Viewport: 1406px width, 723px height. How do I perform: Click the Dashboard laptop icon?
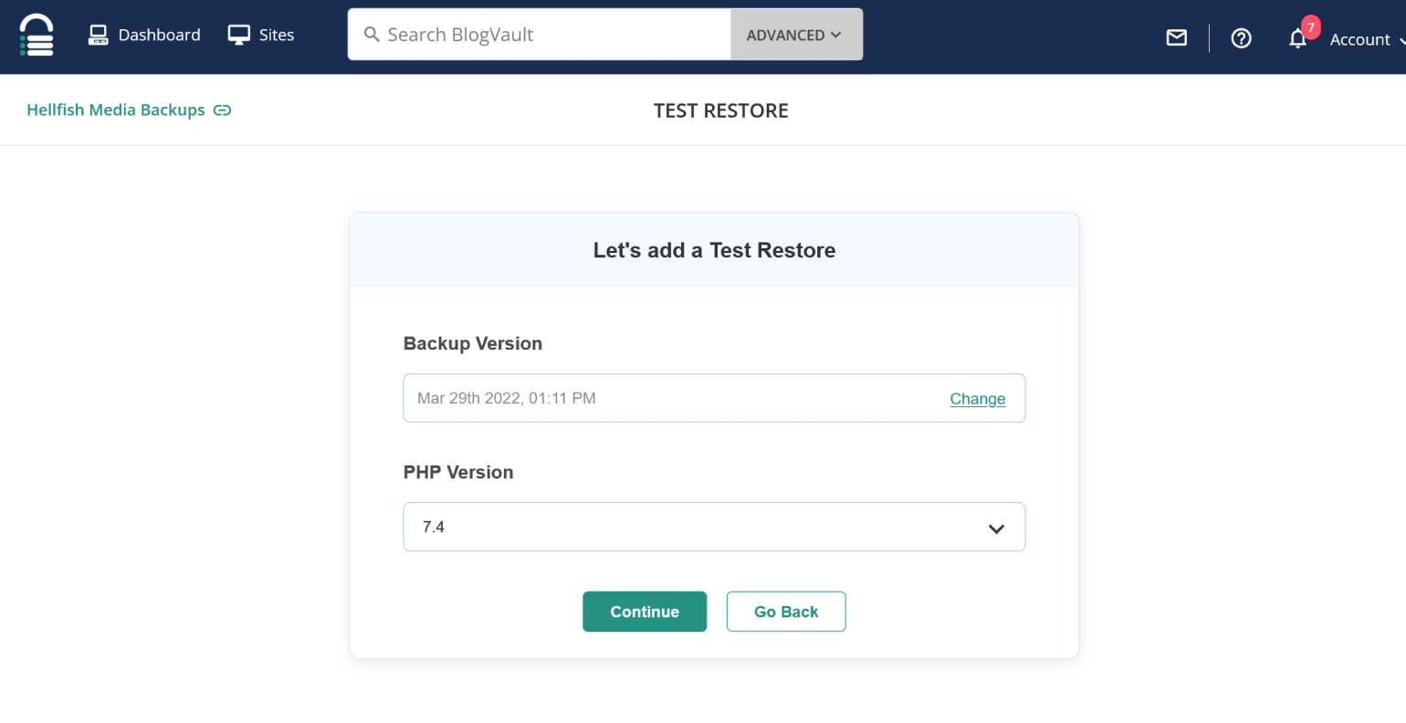click(98, 35)
